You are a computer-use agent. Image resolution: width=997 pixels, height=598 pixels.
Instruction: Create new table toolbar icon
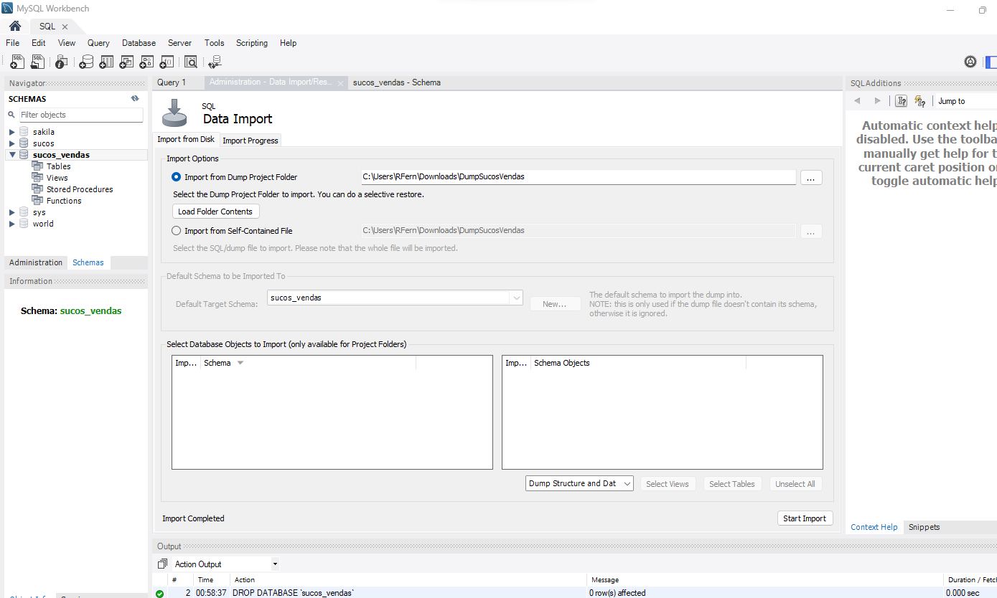coord(106,62)
